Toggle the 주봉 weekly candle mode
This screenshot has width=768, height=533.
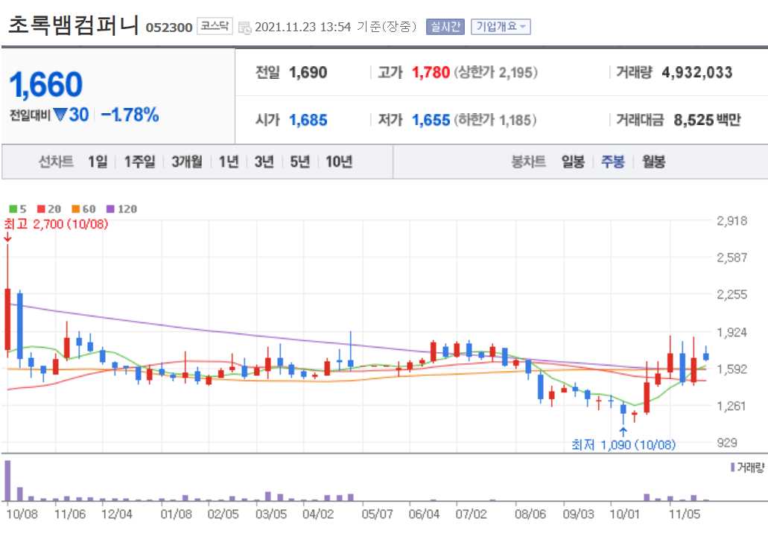(x=612, y=162)
